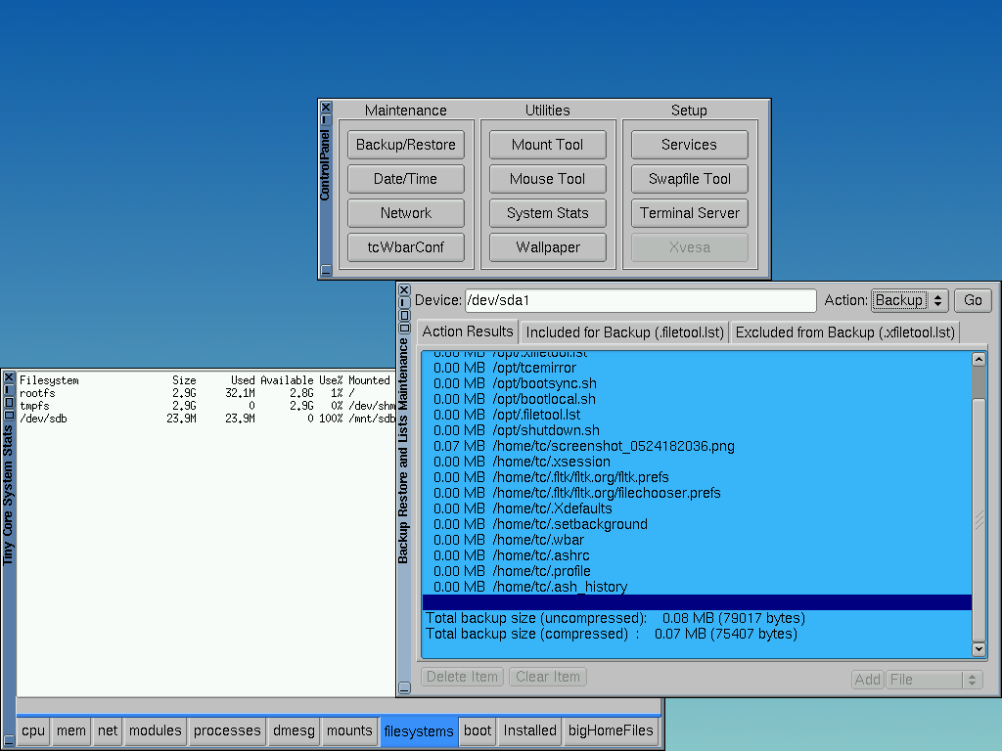1002x751 pixels.
Task: Select the /home/tc/.ashrc row
Action: tap(697, 555)
